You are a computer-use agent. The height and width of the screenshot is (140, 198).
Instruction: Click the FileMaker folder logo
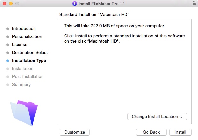click(x=24, y=113)
